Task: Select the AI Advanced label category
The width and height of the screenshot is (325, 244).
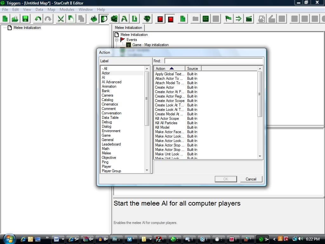Action: [111, 82]
